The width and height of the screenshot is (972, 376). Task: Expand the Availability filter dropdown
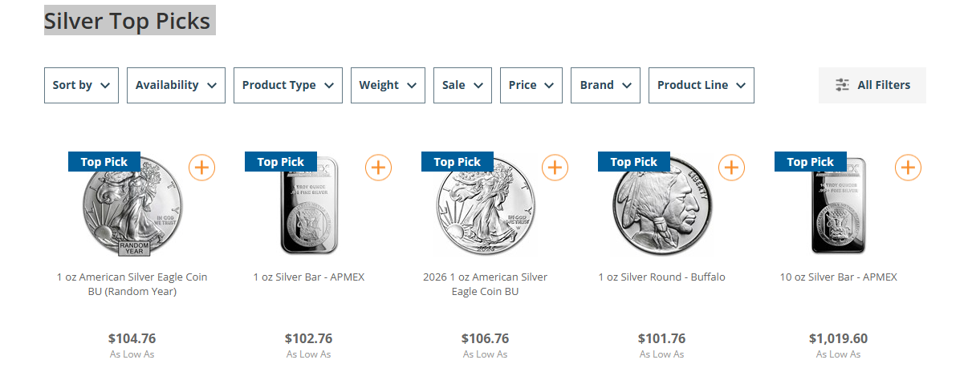pyautogui.click(x=176, y=85)
